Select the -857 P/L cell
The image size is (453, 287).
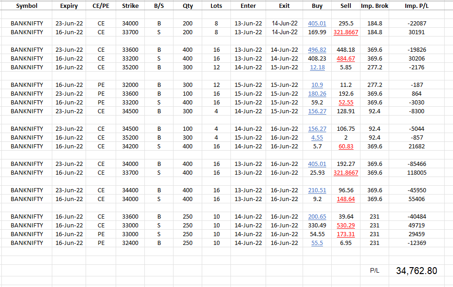(416, 137)
